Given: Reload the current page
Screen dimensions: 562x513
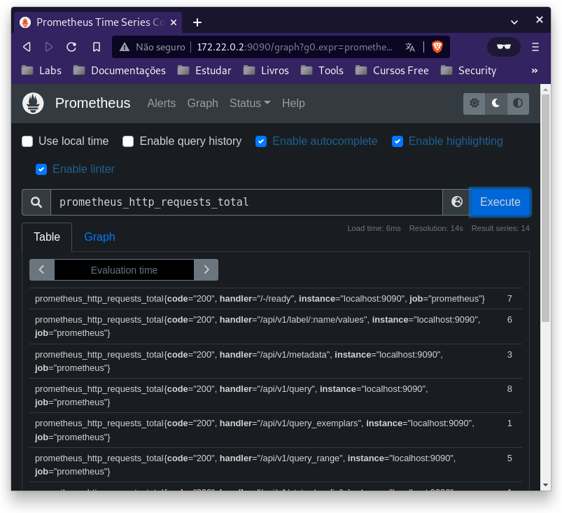Looking at the screenshot, I should 71,47.
